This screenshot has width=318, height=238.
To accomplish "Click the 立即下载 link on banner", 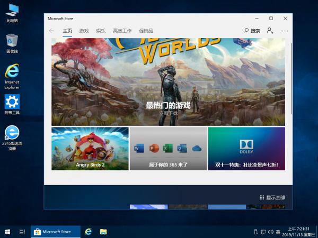I will [168, 113].
